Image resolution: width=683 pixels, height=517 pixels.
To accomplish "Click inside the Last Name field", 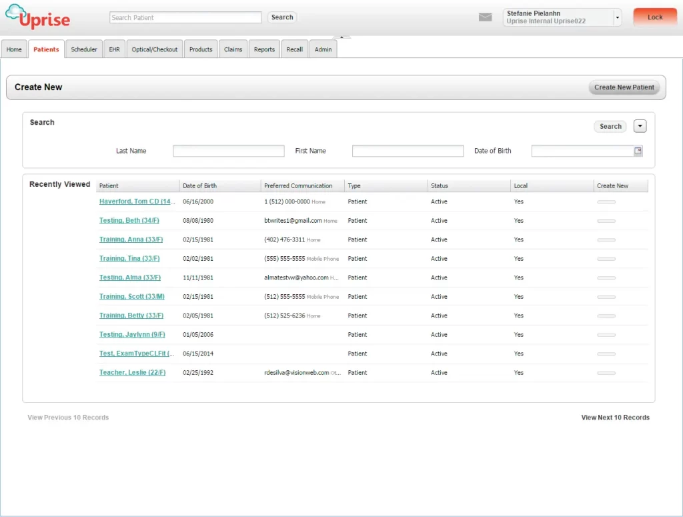I will tap(228, 151).
